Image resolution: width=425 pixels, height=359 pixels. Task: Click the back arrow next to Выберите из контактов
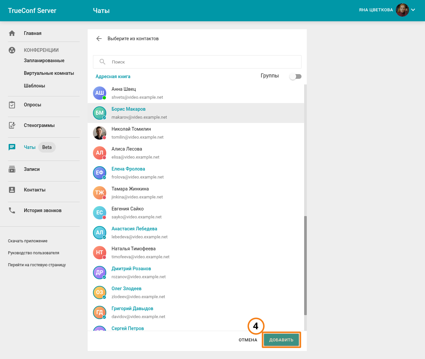99,39
